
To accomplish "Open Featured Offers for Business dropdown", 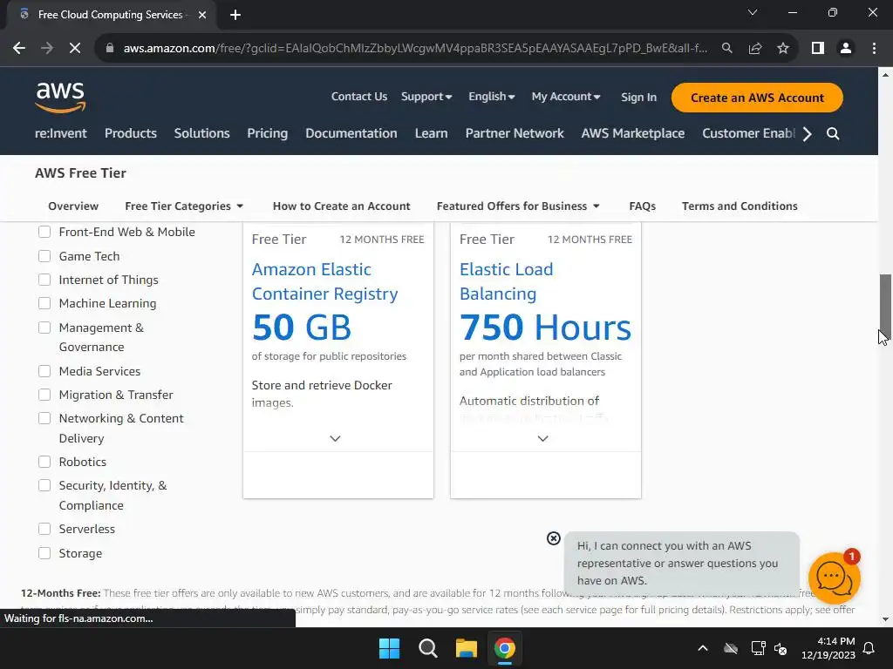I will pyautogui.click(x=518, y=206).
